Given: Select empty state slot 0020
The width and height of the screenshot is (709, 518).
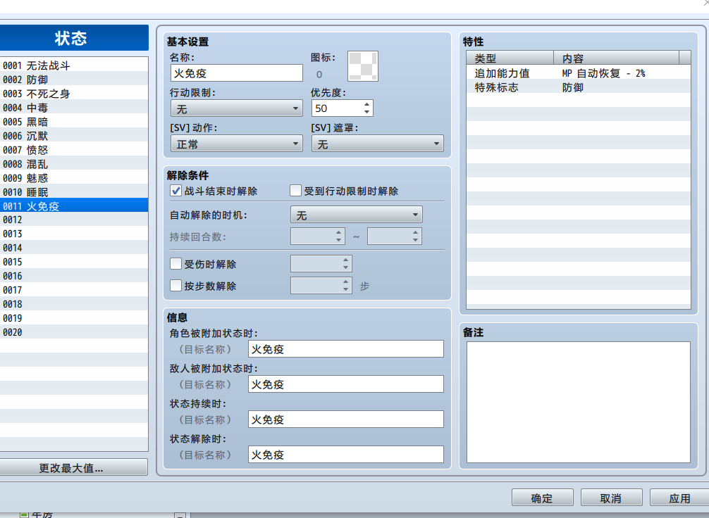Looking at the screenshot, I should click(x=74, y=332).
